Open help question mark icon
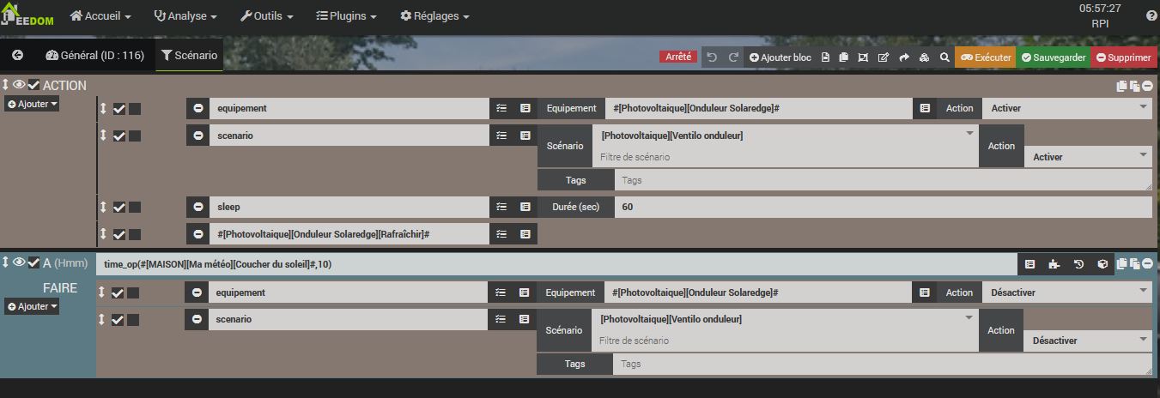 coord(1151,15)
